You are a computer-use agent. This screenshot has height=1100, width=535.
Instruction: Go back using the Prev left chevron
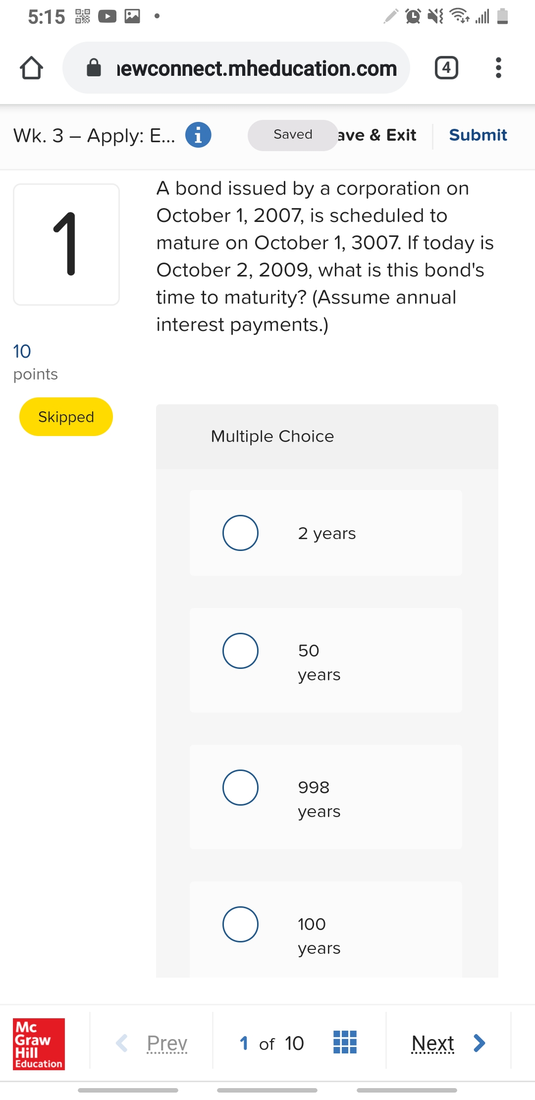pos(122,1043)
